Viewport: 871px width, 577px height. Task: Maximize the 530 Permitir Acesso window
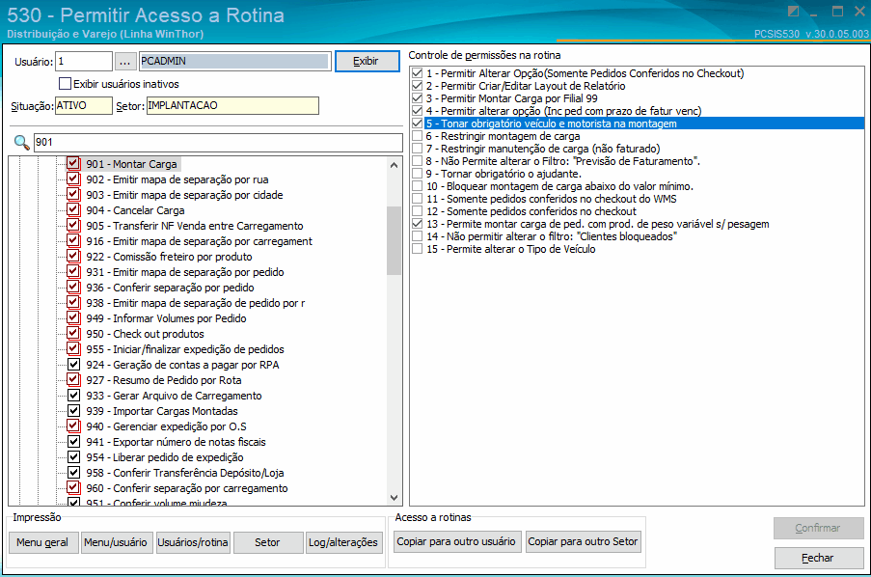837,12
